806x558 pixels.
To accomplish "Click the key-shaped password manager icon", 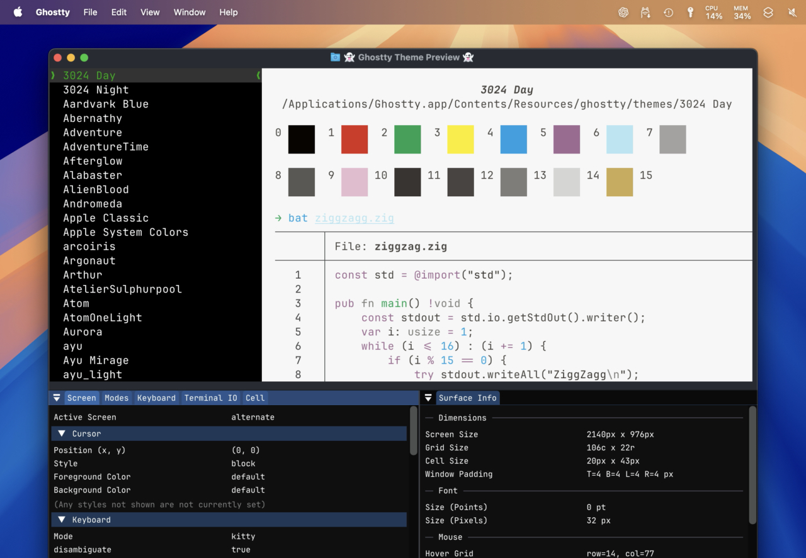I will point(690,12).
